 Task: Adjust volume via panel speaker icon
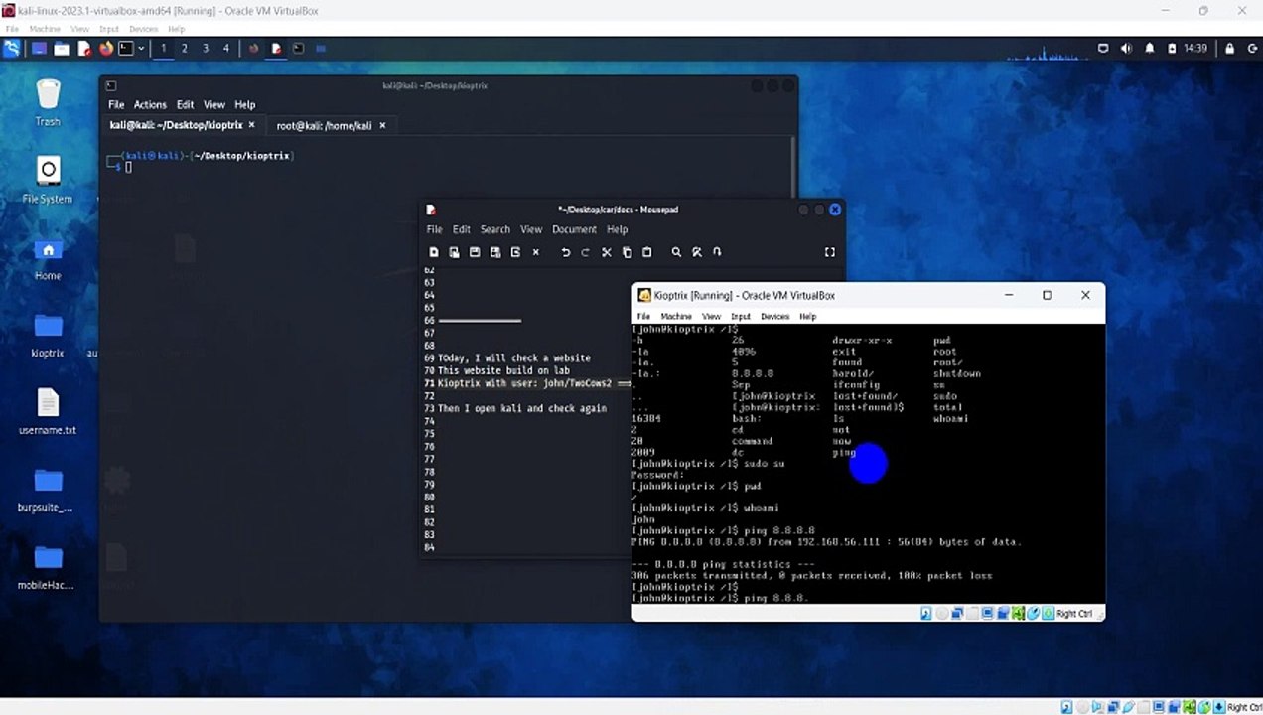coord(1126,48)
